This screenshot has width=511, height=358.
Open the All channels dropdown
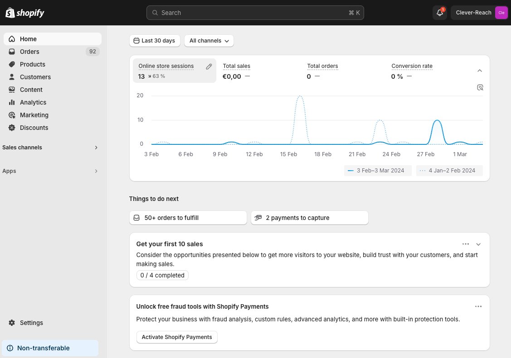coord(209,41)
